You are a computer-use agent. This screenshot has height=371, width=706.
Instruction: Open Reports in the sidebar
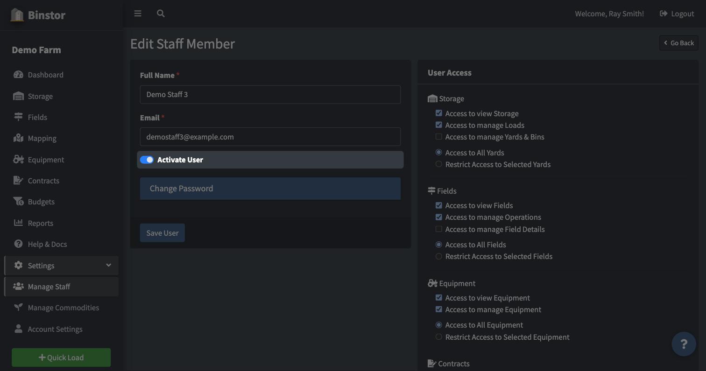point(61,223)
